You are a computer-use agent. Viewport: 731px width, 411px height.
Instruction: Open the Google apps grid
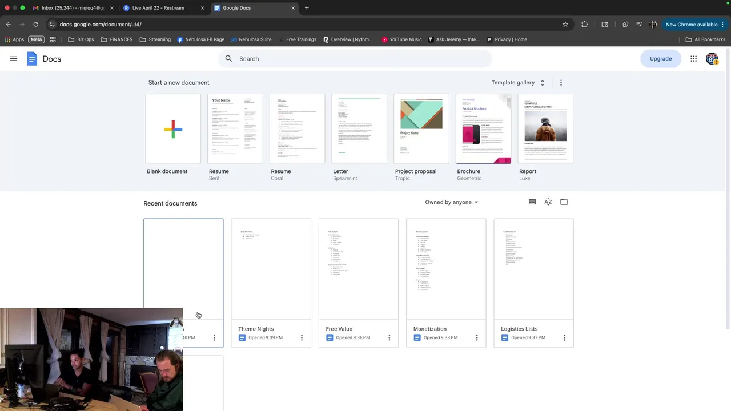[693, 59]
